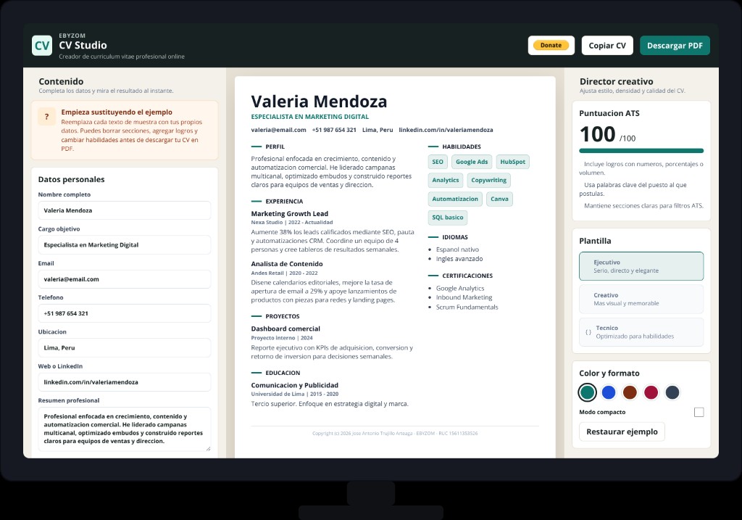
Task: Click the Analista de Contenido job title
Action: pos(287,264)
